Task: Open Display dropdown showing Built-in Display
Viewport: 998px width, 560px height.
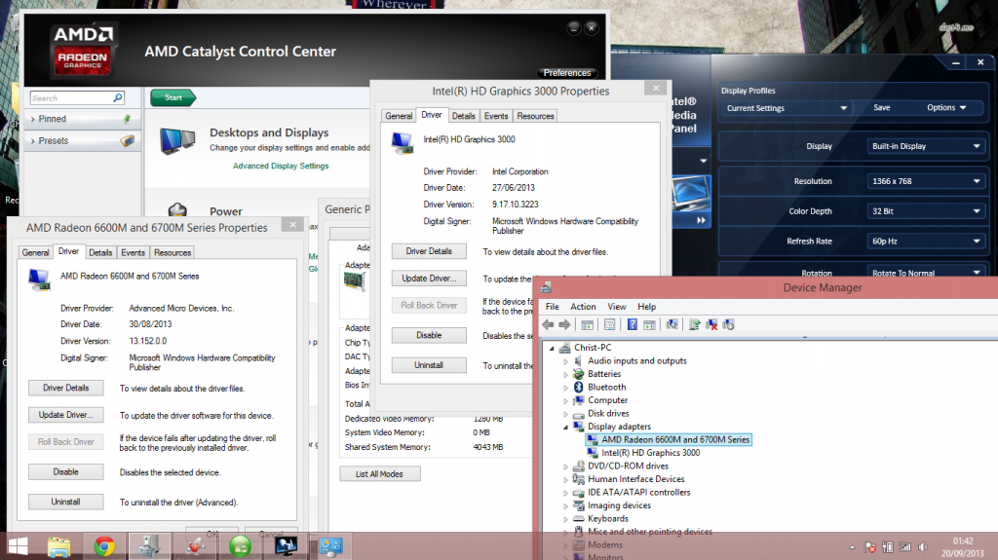Action: click(926, 146)
